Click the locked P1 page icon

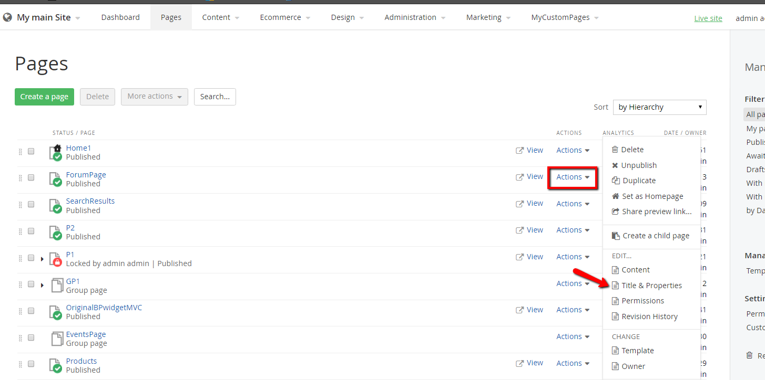56,259
